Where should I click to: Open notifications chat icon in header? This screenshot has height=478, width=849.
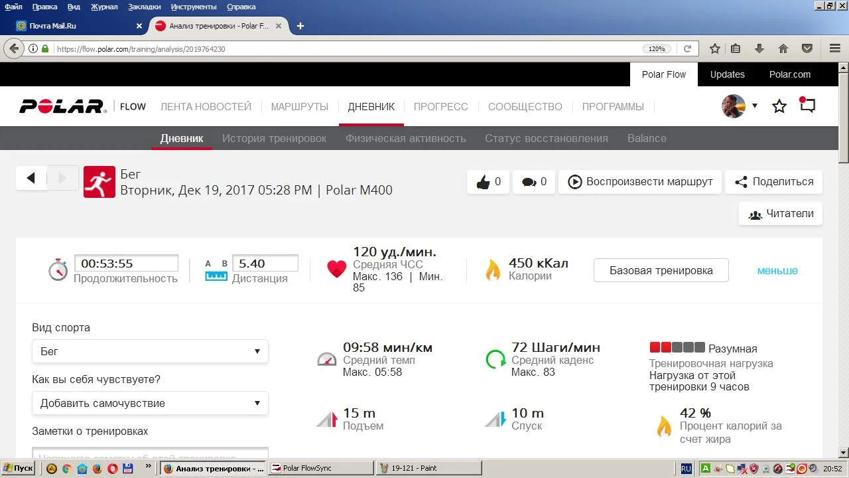pos(807,106)
